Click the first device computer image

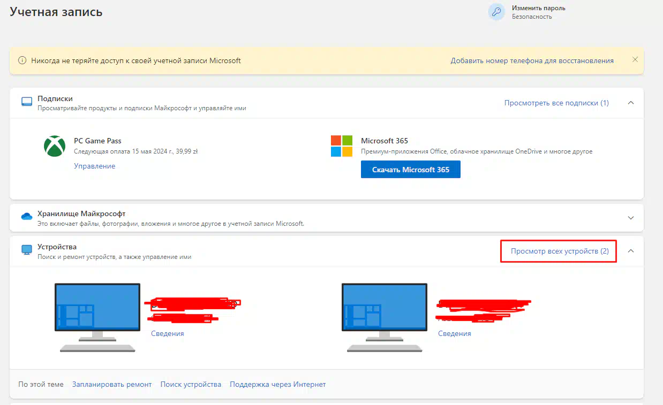tap(97, 318)
